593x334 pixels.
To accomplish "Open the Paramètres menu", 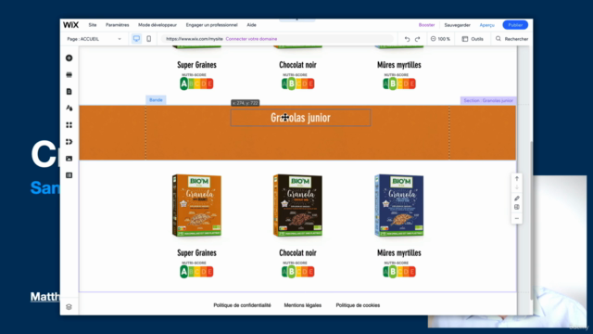I will coord(118,25).
